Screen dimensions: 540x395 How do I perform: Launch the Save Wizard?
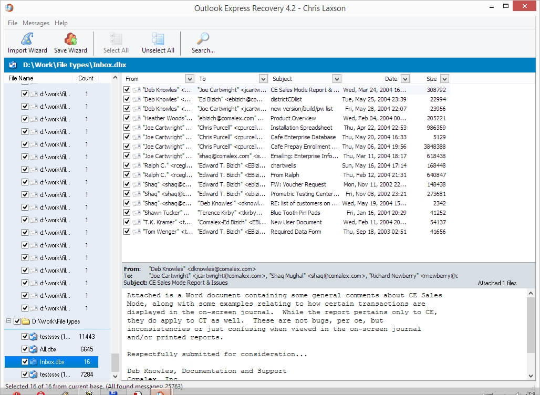coord(70,43)
